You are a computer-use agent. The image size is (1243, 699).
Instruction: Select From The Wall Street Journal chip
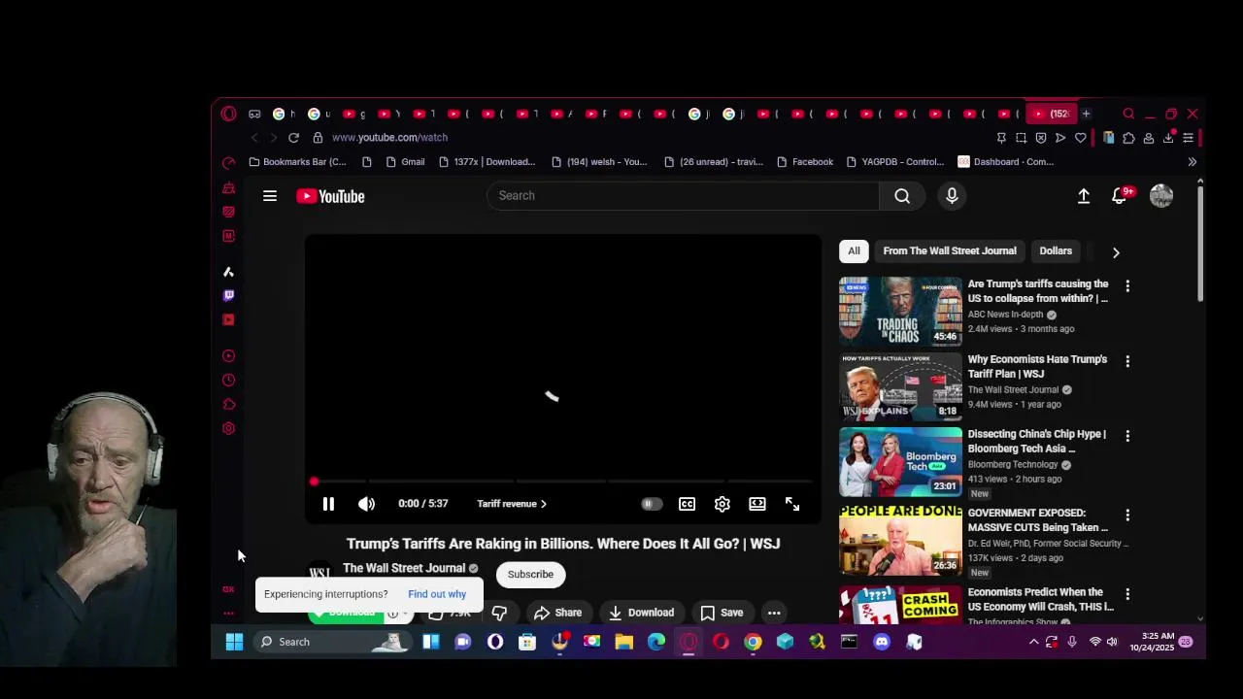click(950, 251)
